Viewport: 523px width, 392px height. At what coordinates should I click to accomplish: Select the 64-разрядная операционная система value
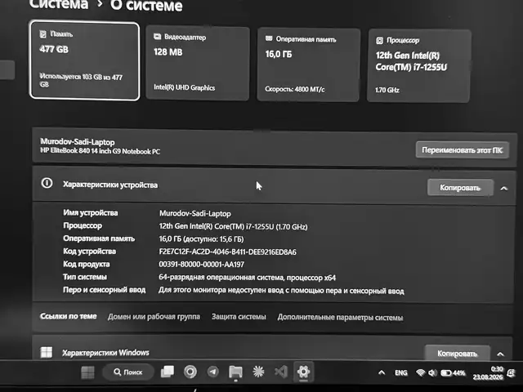click(x=247, y=278)
